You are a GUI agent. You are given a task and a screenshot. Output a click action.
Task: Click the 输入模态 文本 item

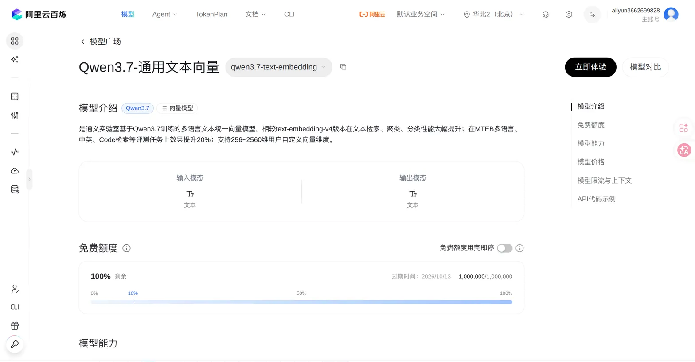190,199
